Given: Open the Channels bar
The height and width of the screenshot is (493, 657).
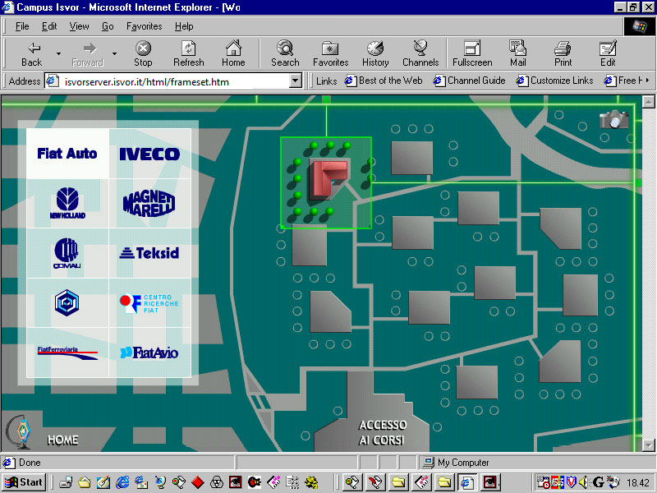Looking at the screenshot, I should click(x=420, y=54).
